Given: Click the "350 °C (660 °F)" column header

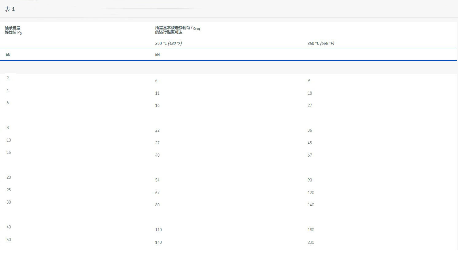Looking at the screenshot, I should click(x=321, y=43).
